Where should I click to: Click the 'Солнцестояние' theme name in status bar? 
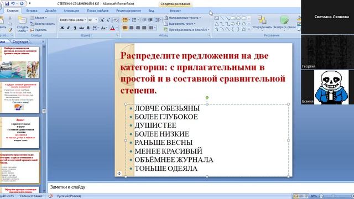31,196
